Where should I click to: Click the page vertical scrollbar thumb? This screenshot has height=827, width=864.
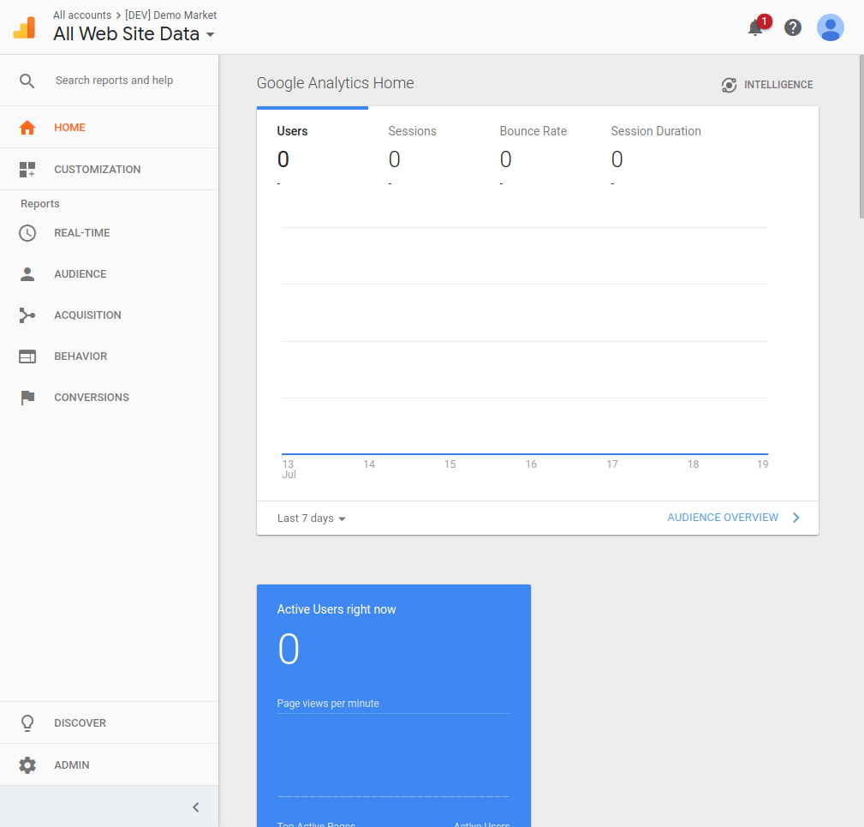point(861,137)
